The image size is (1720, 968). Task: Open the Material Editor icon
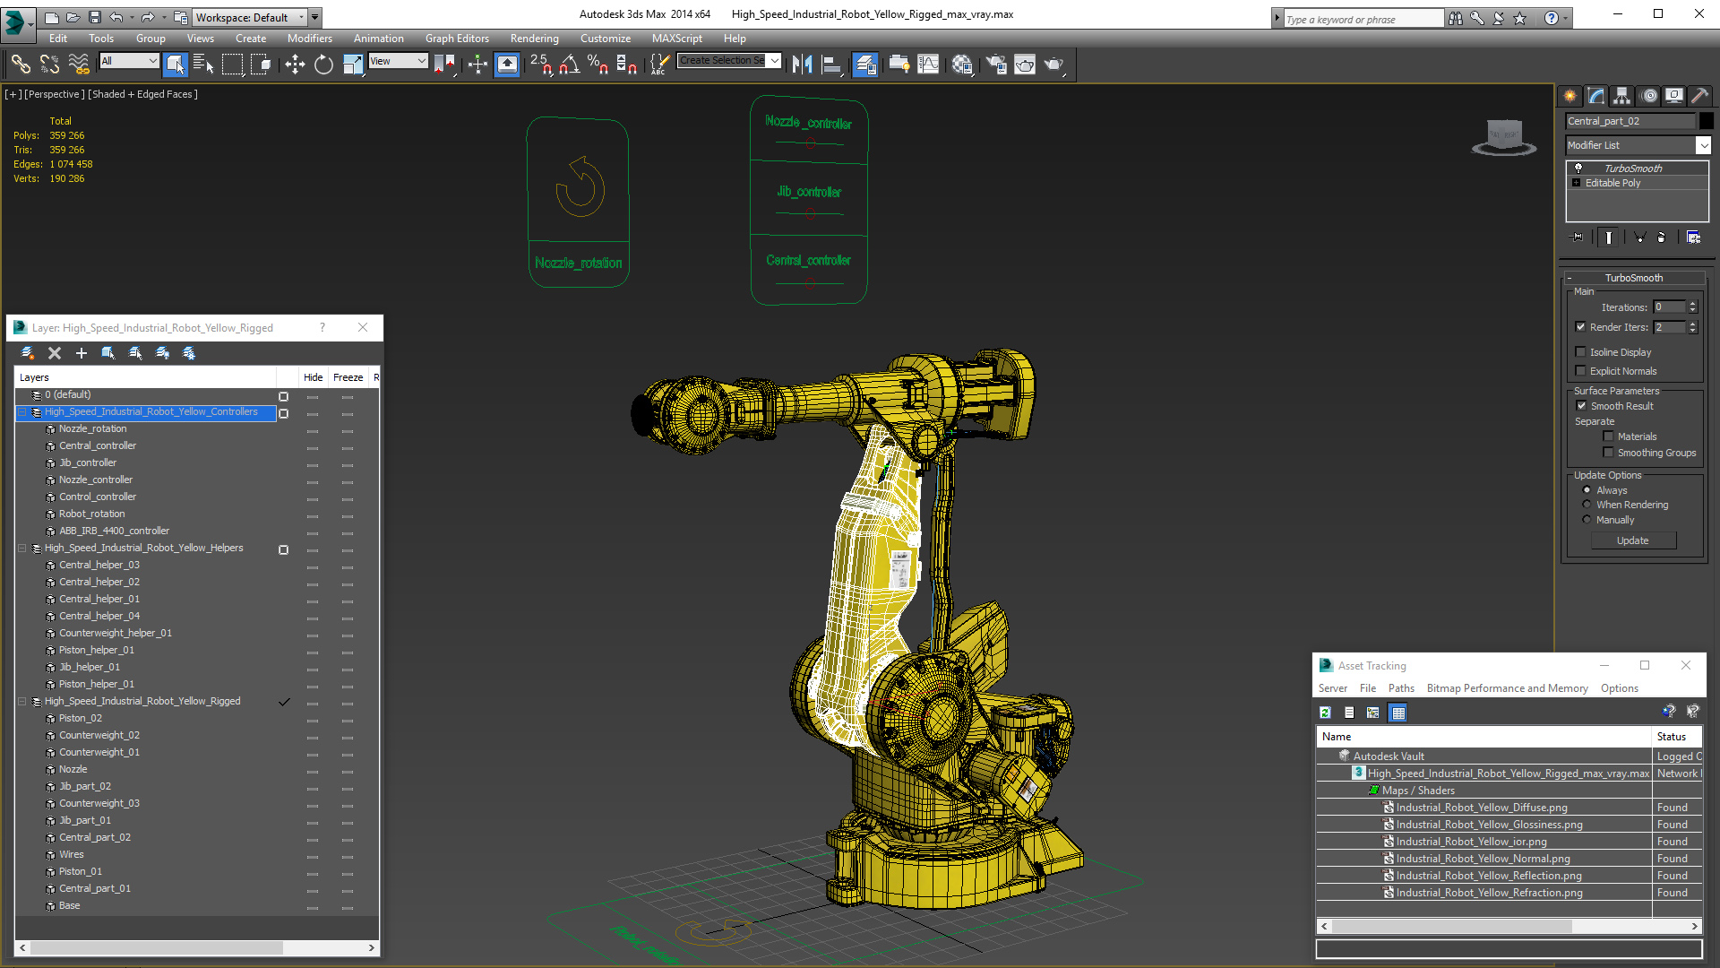click(963, 64)
